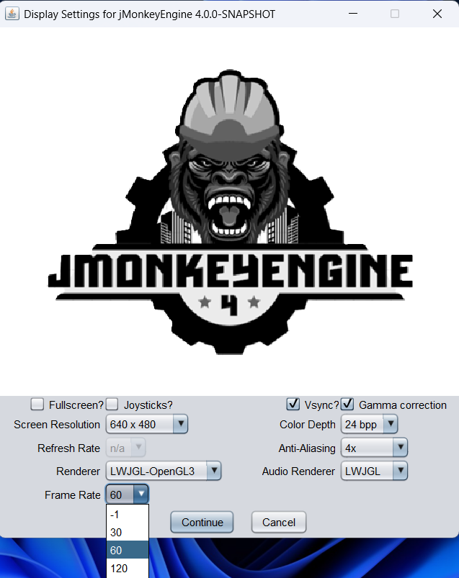Choose 30 in Frame Rate list

[x=128, y=532]
